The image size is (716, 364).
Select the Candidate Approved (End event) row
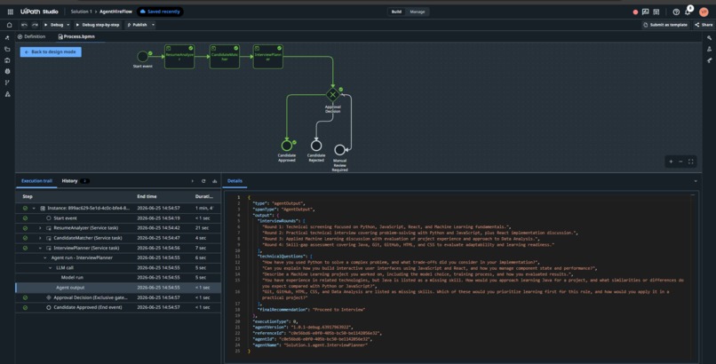coord(118,307)
